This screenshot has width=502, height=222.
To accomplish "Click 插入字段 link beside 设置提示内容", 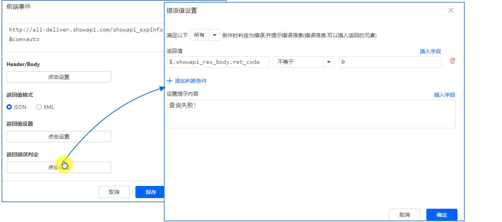I will pos(444,95).
